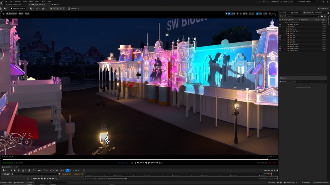
Task: Click the lamp light actor icon in viewport
Action: (107, 142)
